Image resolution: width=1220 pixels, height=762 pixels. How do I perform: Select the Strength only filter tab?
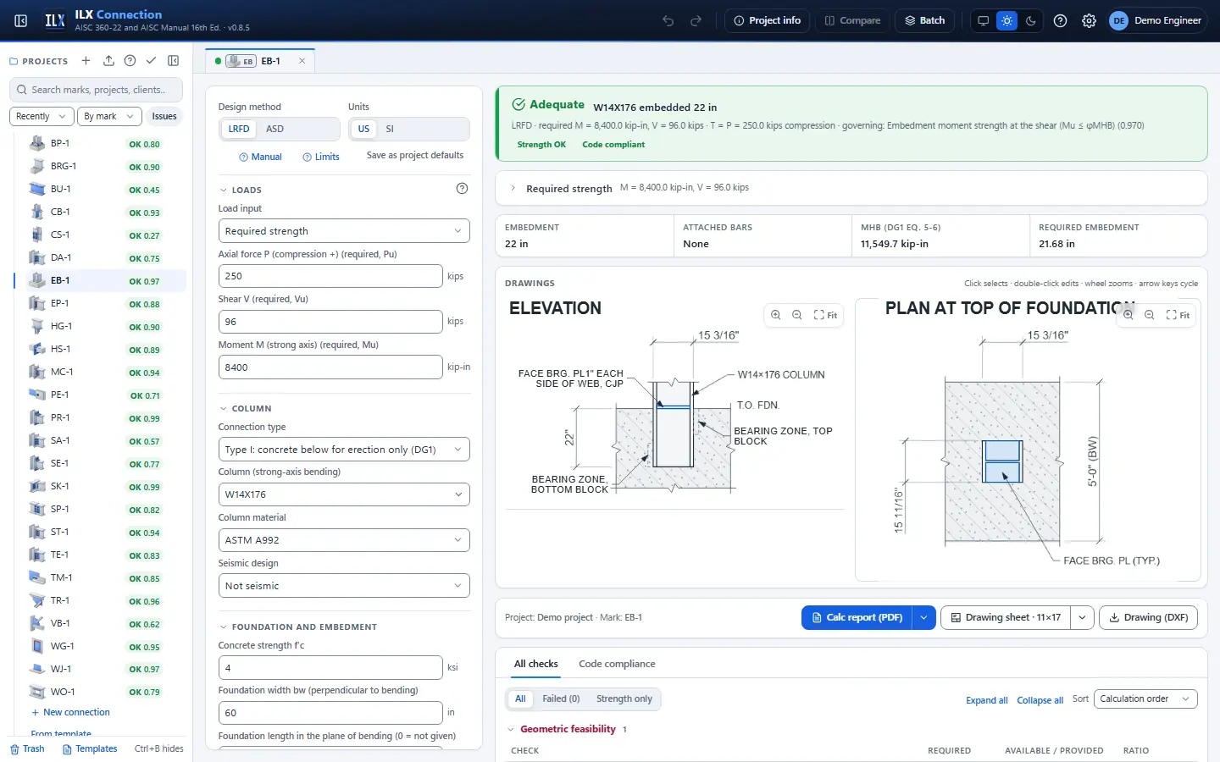pyautogui.click(x=624, y=699)
